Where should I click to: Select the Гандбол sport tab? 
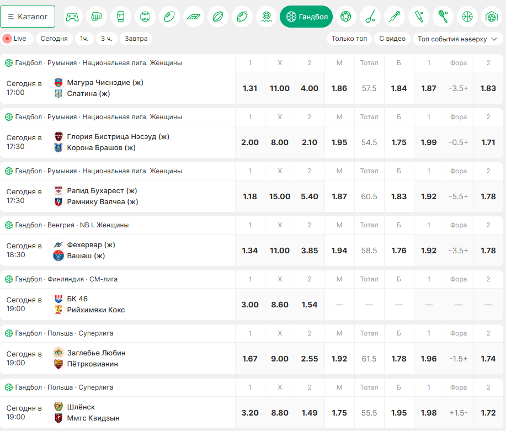(306, 17)
